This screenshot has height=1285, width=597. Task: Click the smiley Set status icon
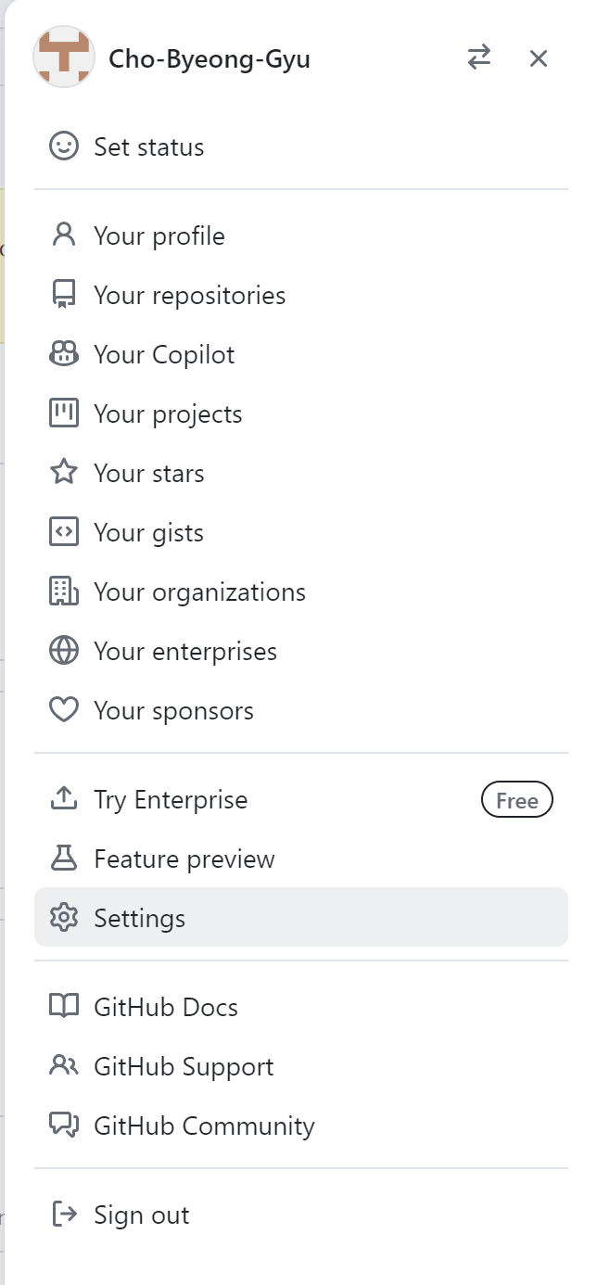coord(64,146)
